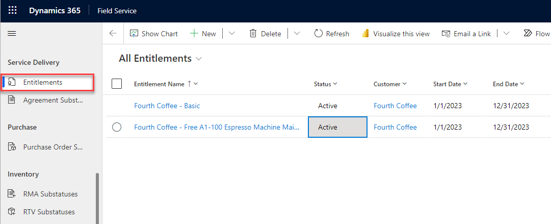Open Entitlements in the sidebar
Screen dimensions: 551x224
click(47, 82)
